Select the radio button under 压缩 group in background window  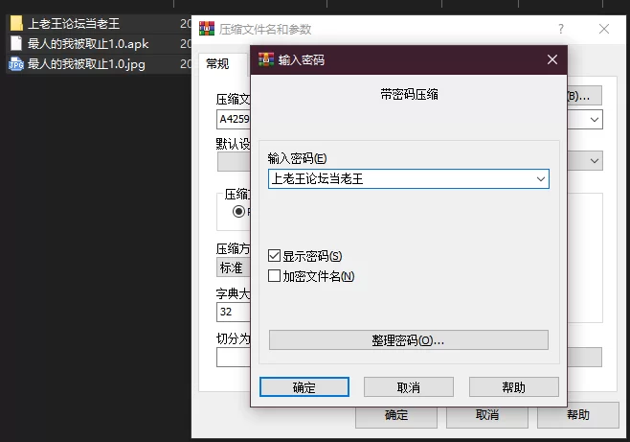(238, 212)
